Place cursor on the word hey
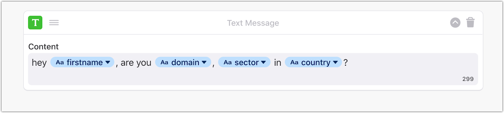The height and width of the screenshot is (113, 504). (39, 63)
